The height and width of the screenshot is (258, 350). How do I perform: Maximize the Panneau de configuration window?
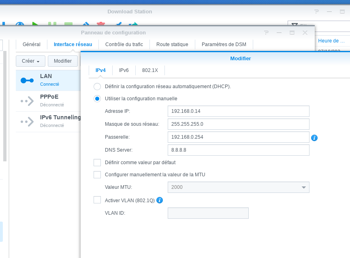coord(292,33)
